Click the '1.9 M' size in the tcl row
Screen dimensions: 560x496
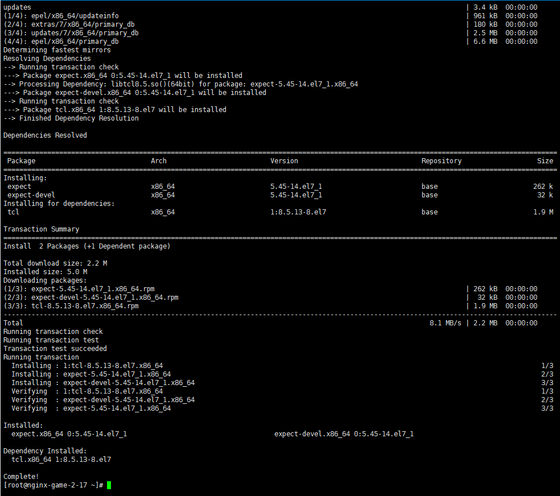click(543, 212)
